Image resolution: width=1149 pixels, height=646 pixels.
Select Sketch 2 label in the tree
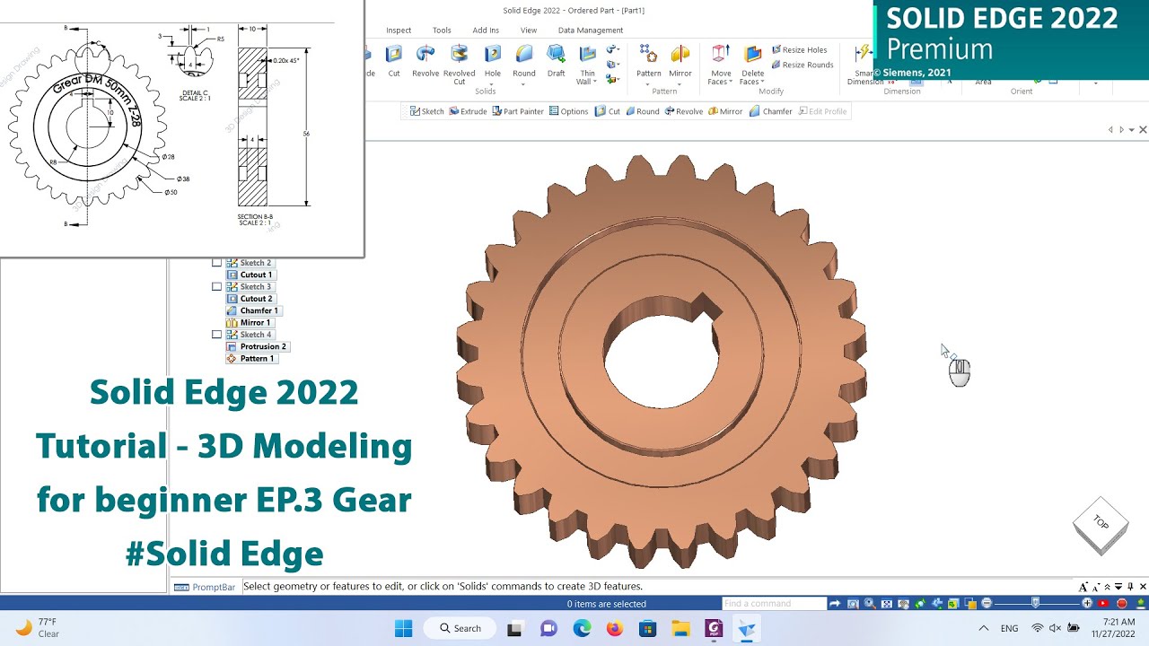pos(255,263)
